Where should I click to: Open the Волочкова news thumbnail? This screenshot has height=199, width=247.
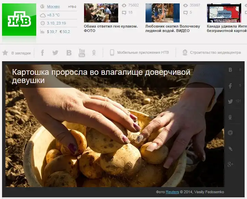[162, 13]
